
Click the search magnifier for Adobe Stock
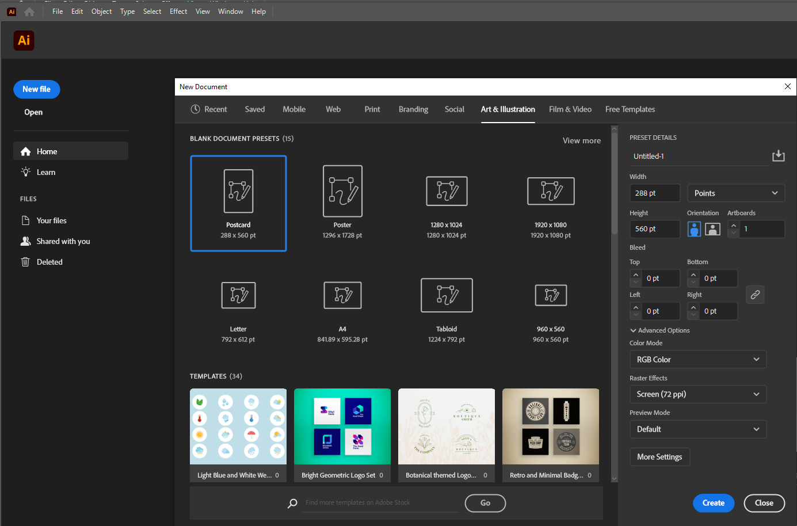coord(292,504)
